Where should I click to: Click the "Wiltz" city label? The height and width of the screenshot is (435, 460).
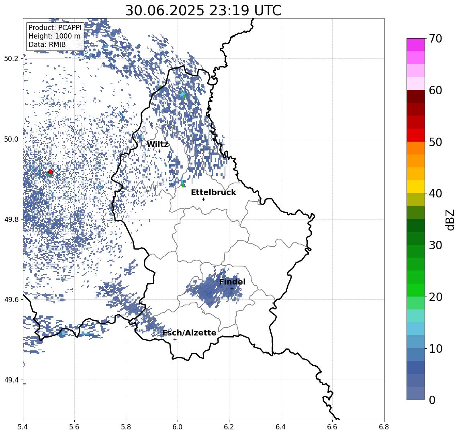157,144
